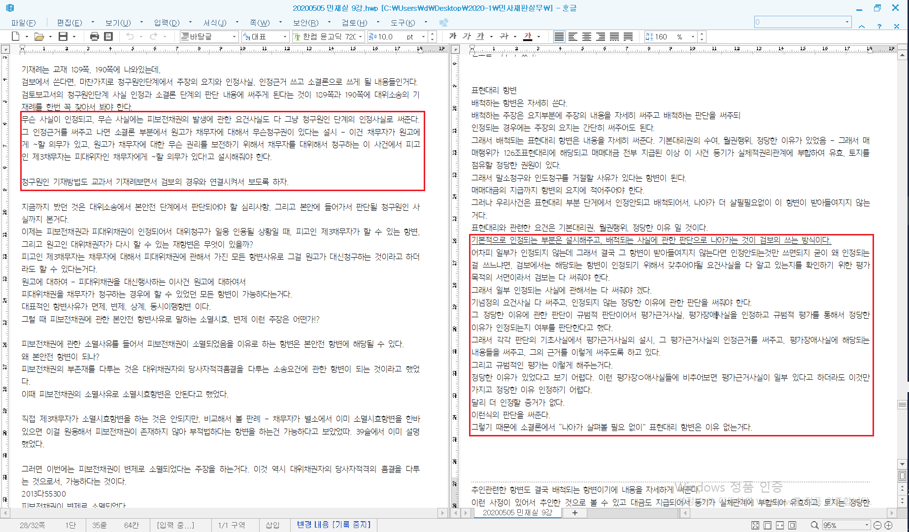Select the 20200505 민재실 9강 document tab

[x=517, y=513]
